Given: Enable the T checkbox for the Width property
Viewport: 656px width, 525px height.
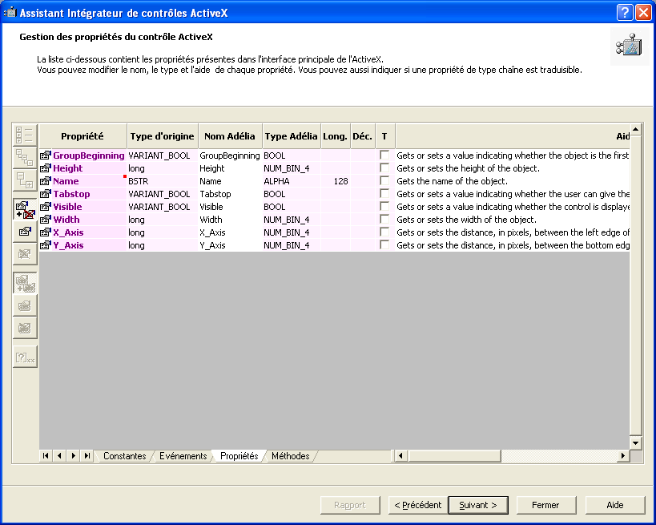Looking at the screenshot, I should (384, 220).
